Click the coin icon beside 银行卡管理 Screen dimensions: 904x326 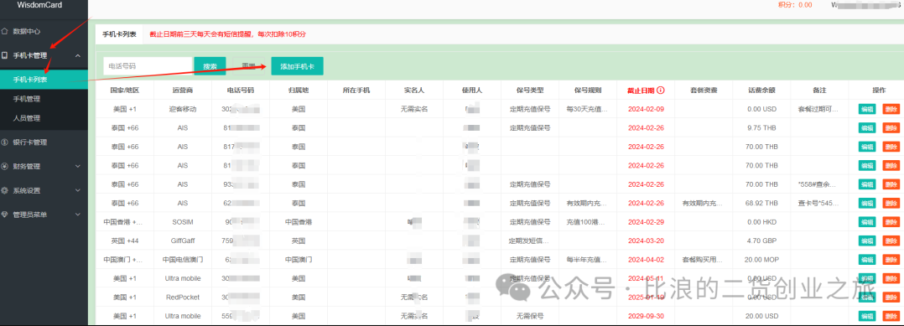click(5, 142)
